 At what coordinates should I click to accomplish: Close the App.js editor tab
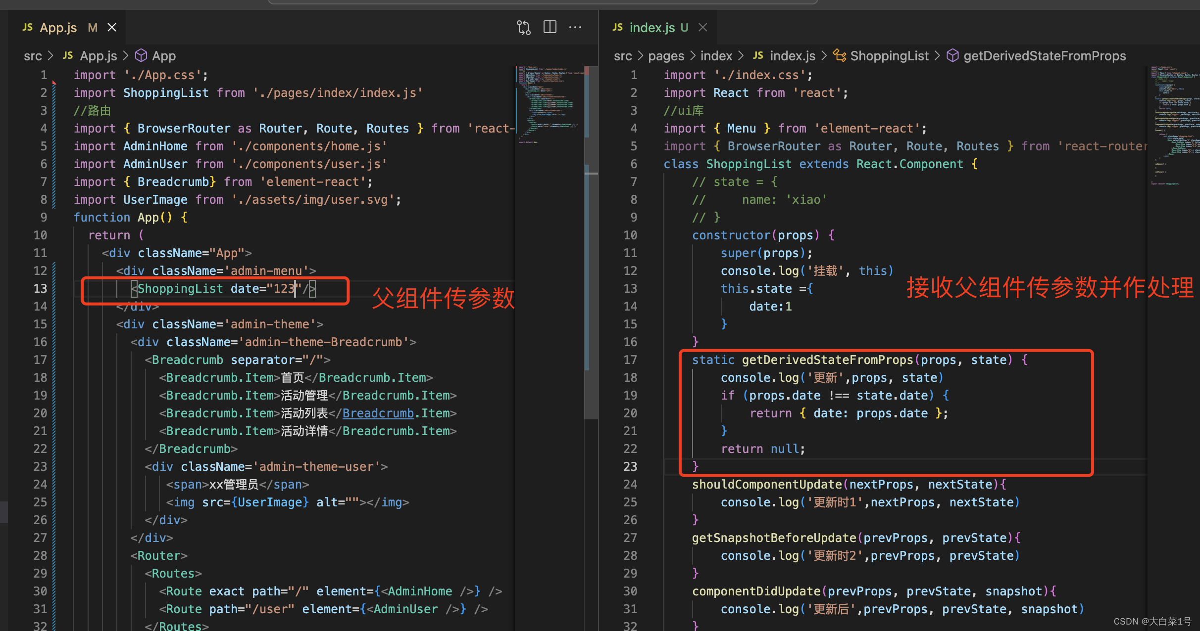[x=112, y=27]
